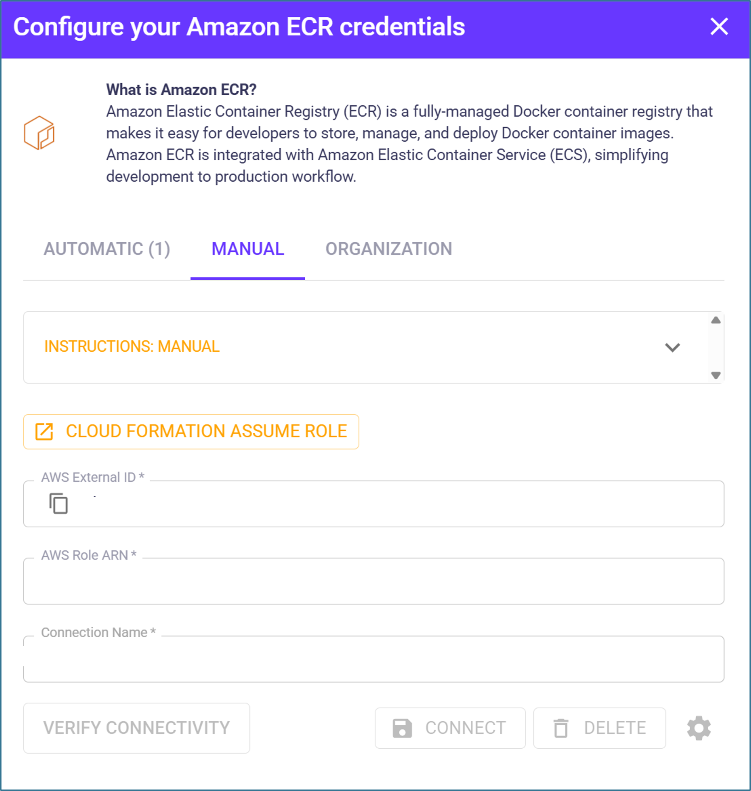Expand the Instructions: Manual panel header

coord(132,347)
